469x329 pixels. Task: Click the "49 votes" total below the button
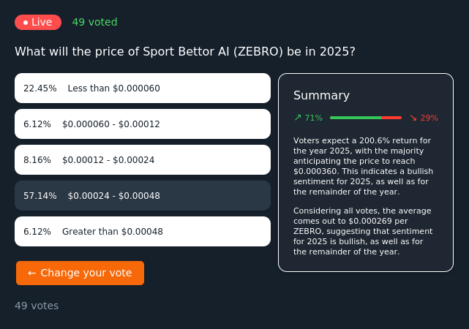tap(37, 306)
